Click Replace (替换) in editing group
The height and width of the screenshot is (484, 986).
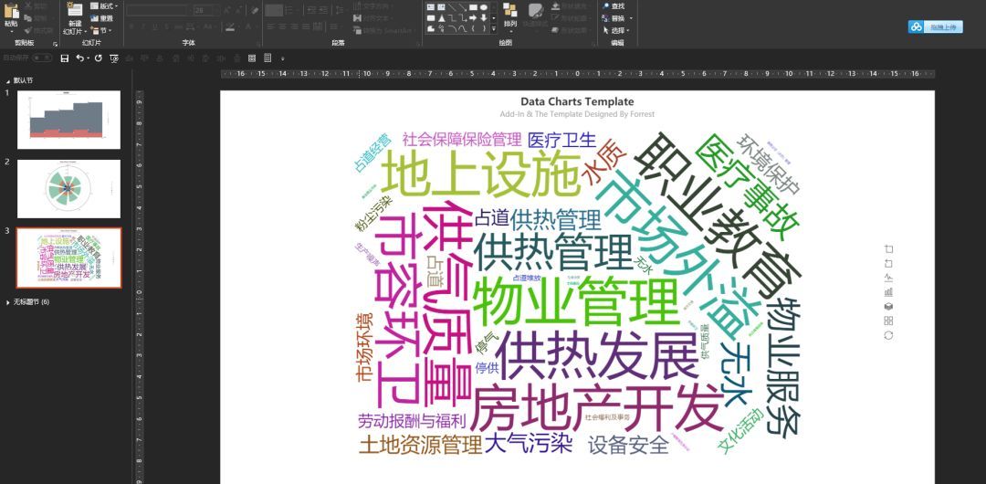tap(614, 18)
